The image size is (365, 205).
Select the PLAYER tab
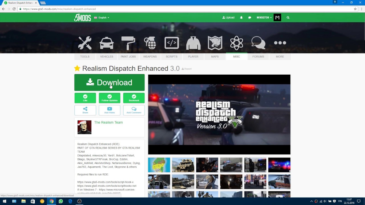[x=193, y=57]
